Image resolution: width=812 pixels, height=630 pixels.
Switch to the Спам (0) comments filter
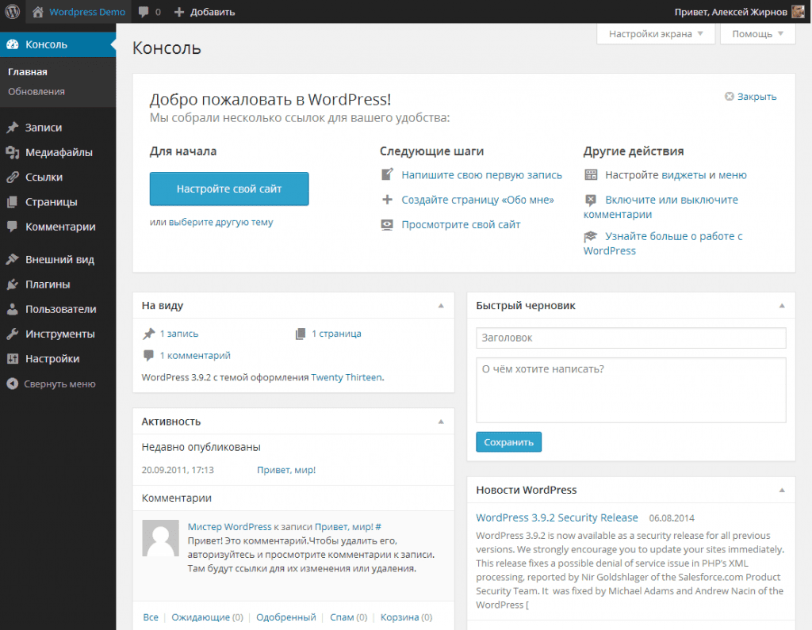click(347, 617)
